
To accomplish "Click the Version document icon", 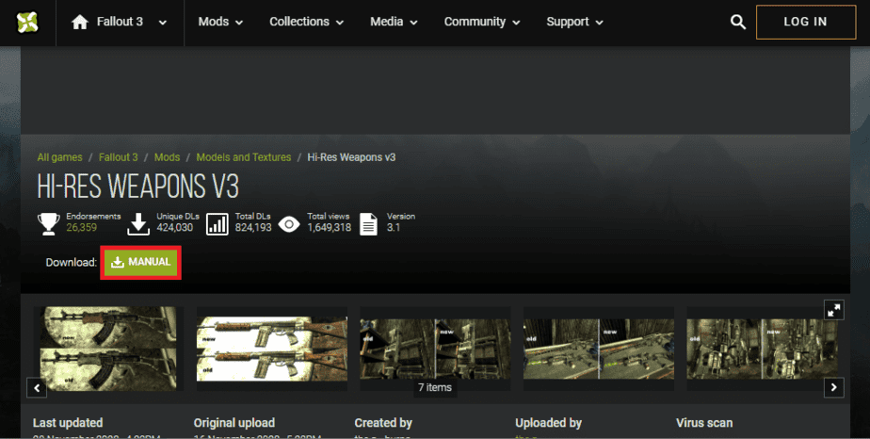I will click(x=368, y=224).
